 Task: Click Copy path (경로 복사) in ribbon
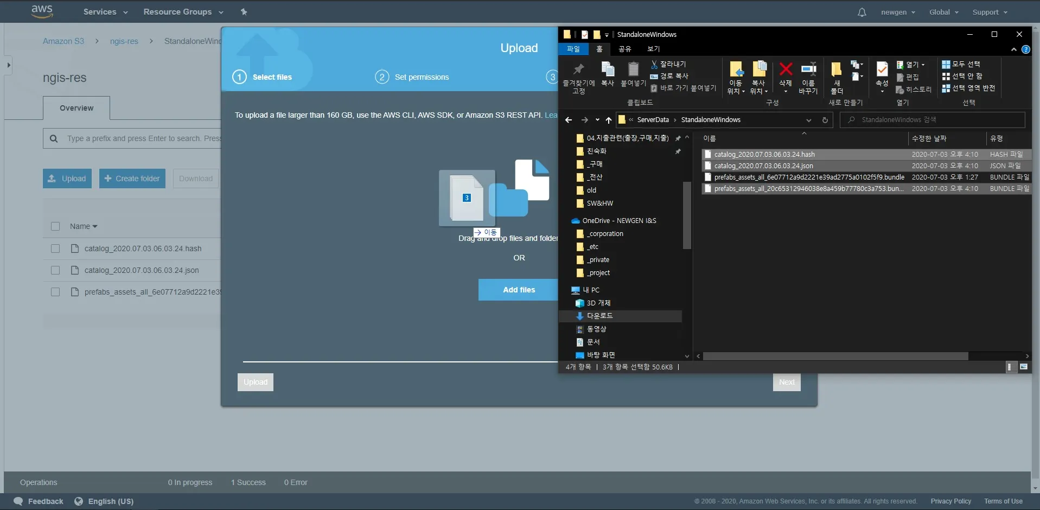point(669,76)
